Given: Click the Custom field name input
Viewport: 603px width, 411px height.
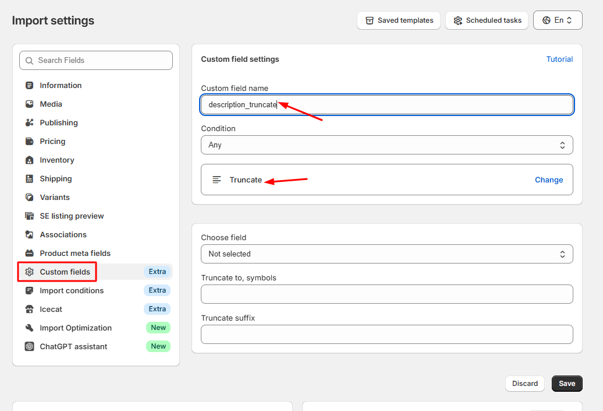Looking at the screenshot, I should pyautogui.click(x=387, y=105).
